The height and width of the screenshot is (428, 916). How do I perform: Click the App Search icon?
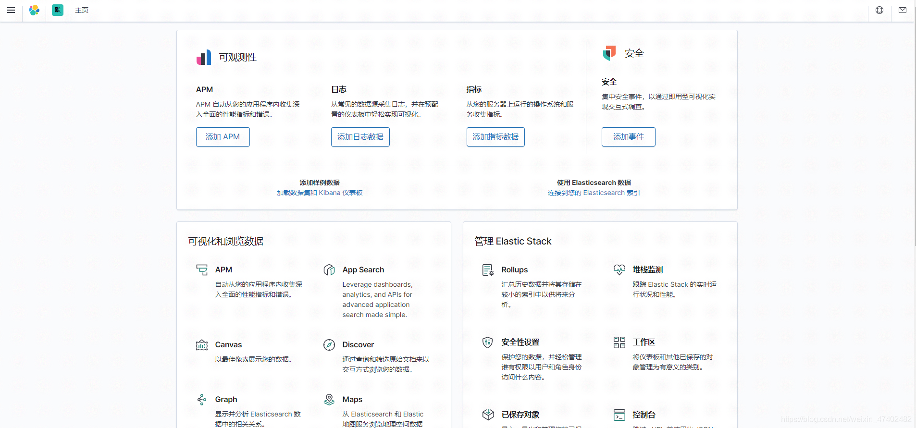click(329, 269)
